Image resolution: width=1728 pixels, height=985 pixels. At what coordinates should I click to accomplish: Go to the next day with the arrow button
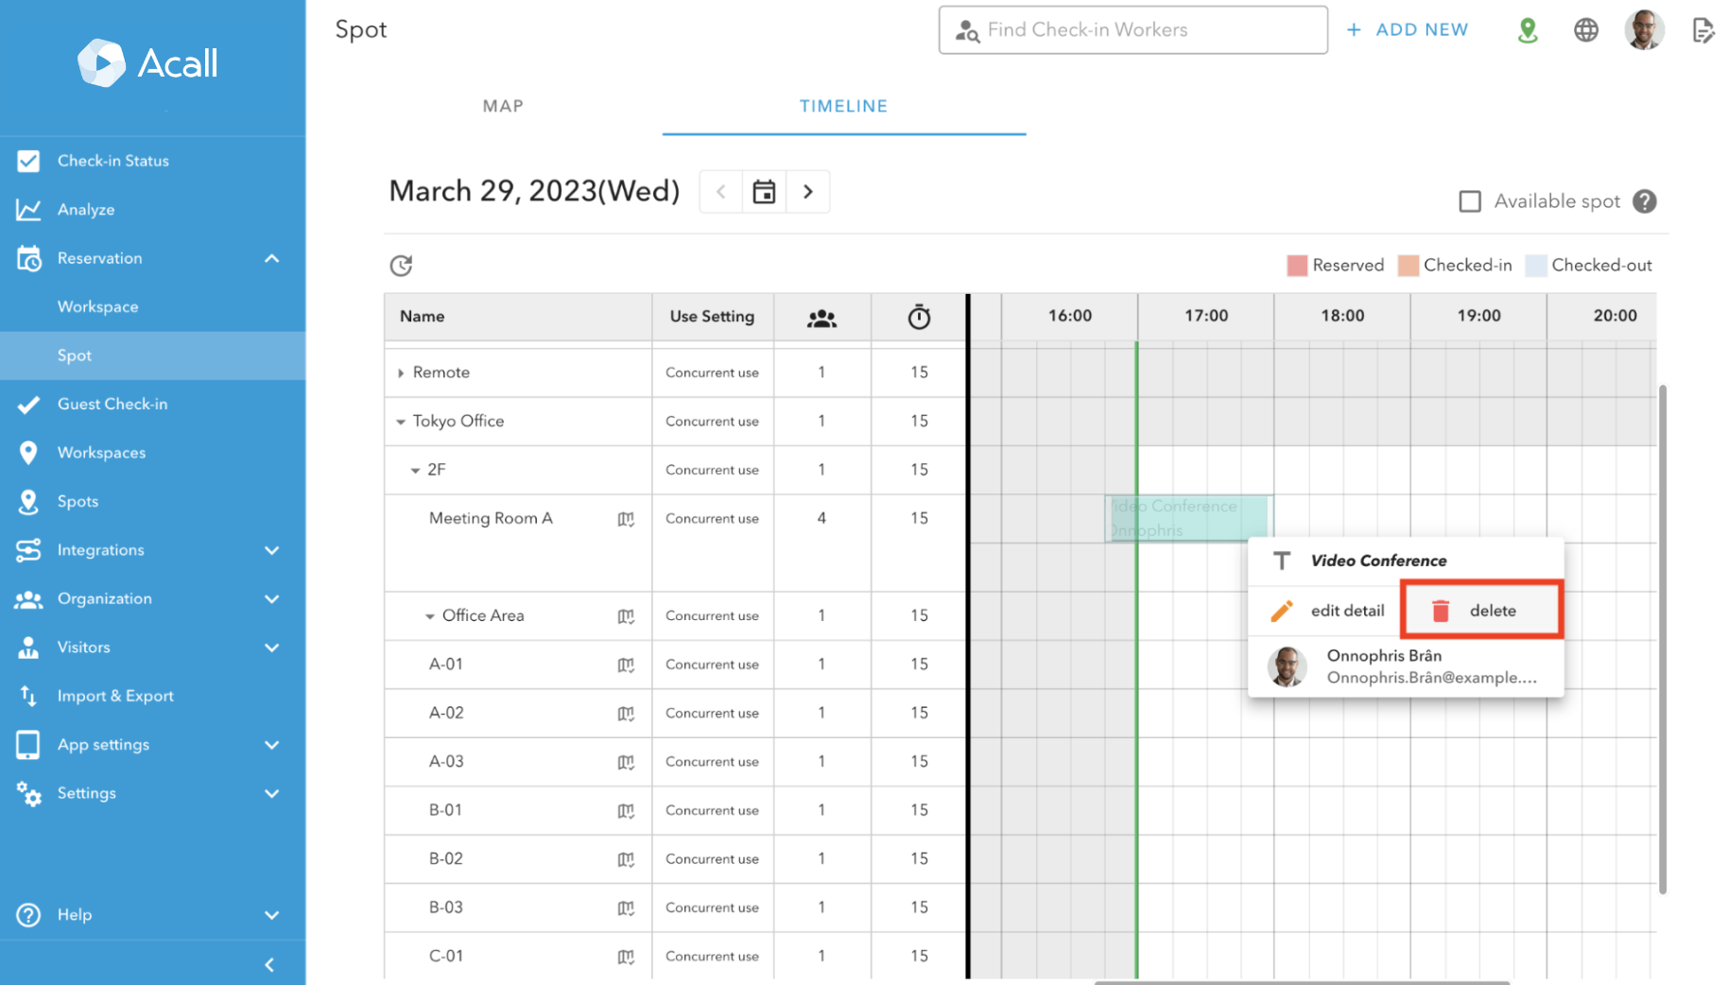[808, 191]
